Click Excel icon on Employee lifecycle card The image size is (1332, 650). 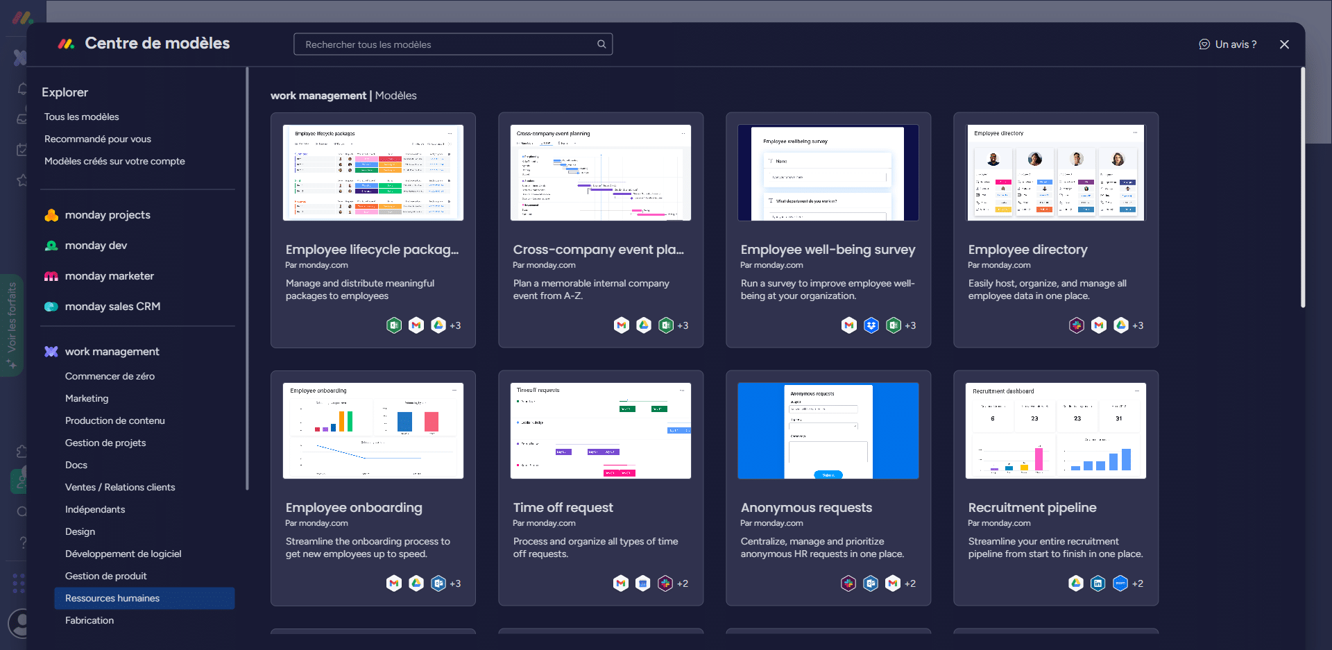[394, 325]
